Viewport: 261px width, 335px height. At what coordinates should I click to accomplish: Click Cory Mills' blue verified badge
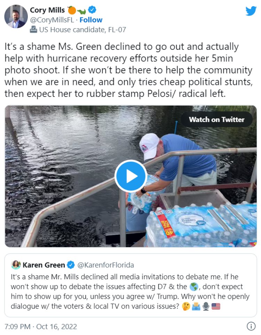92,10
